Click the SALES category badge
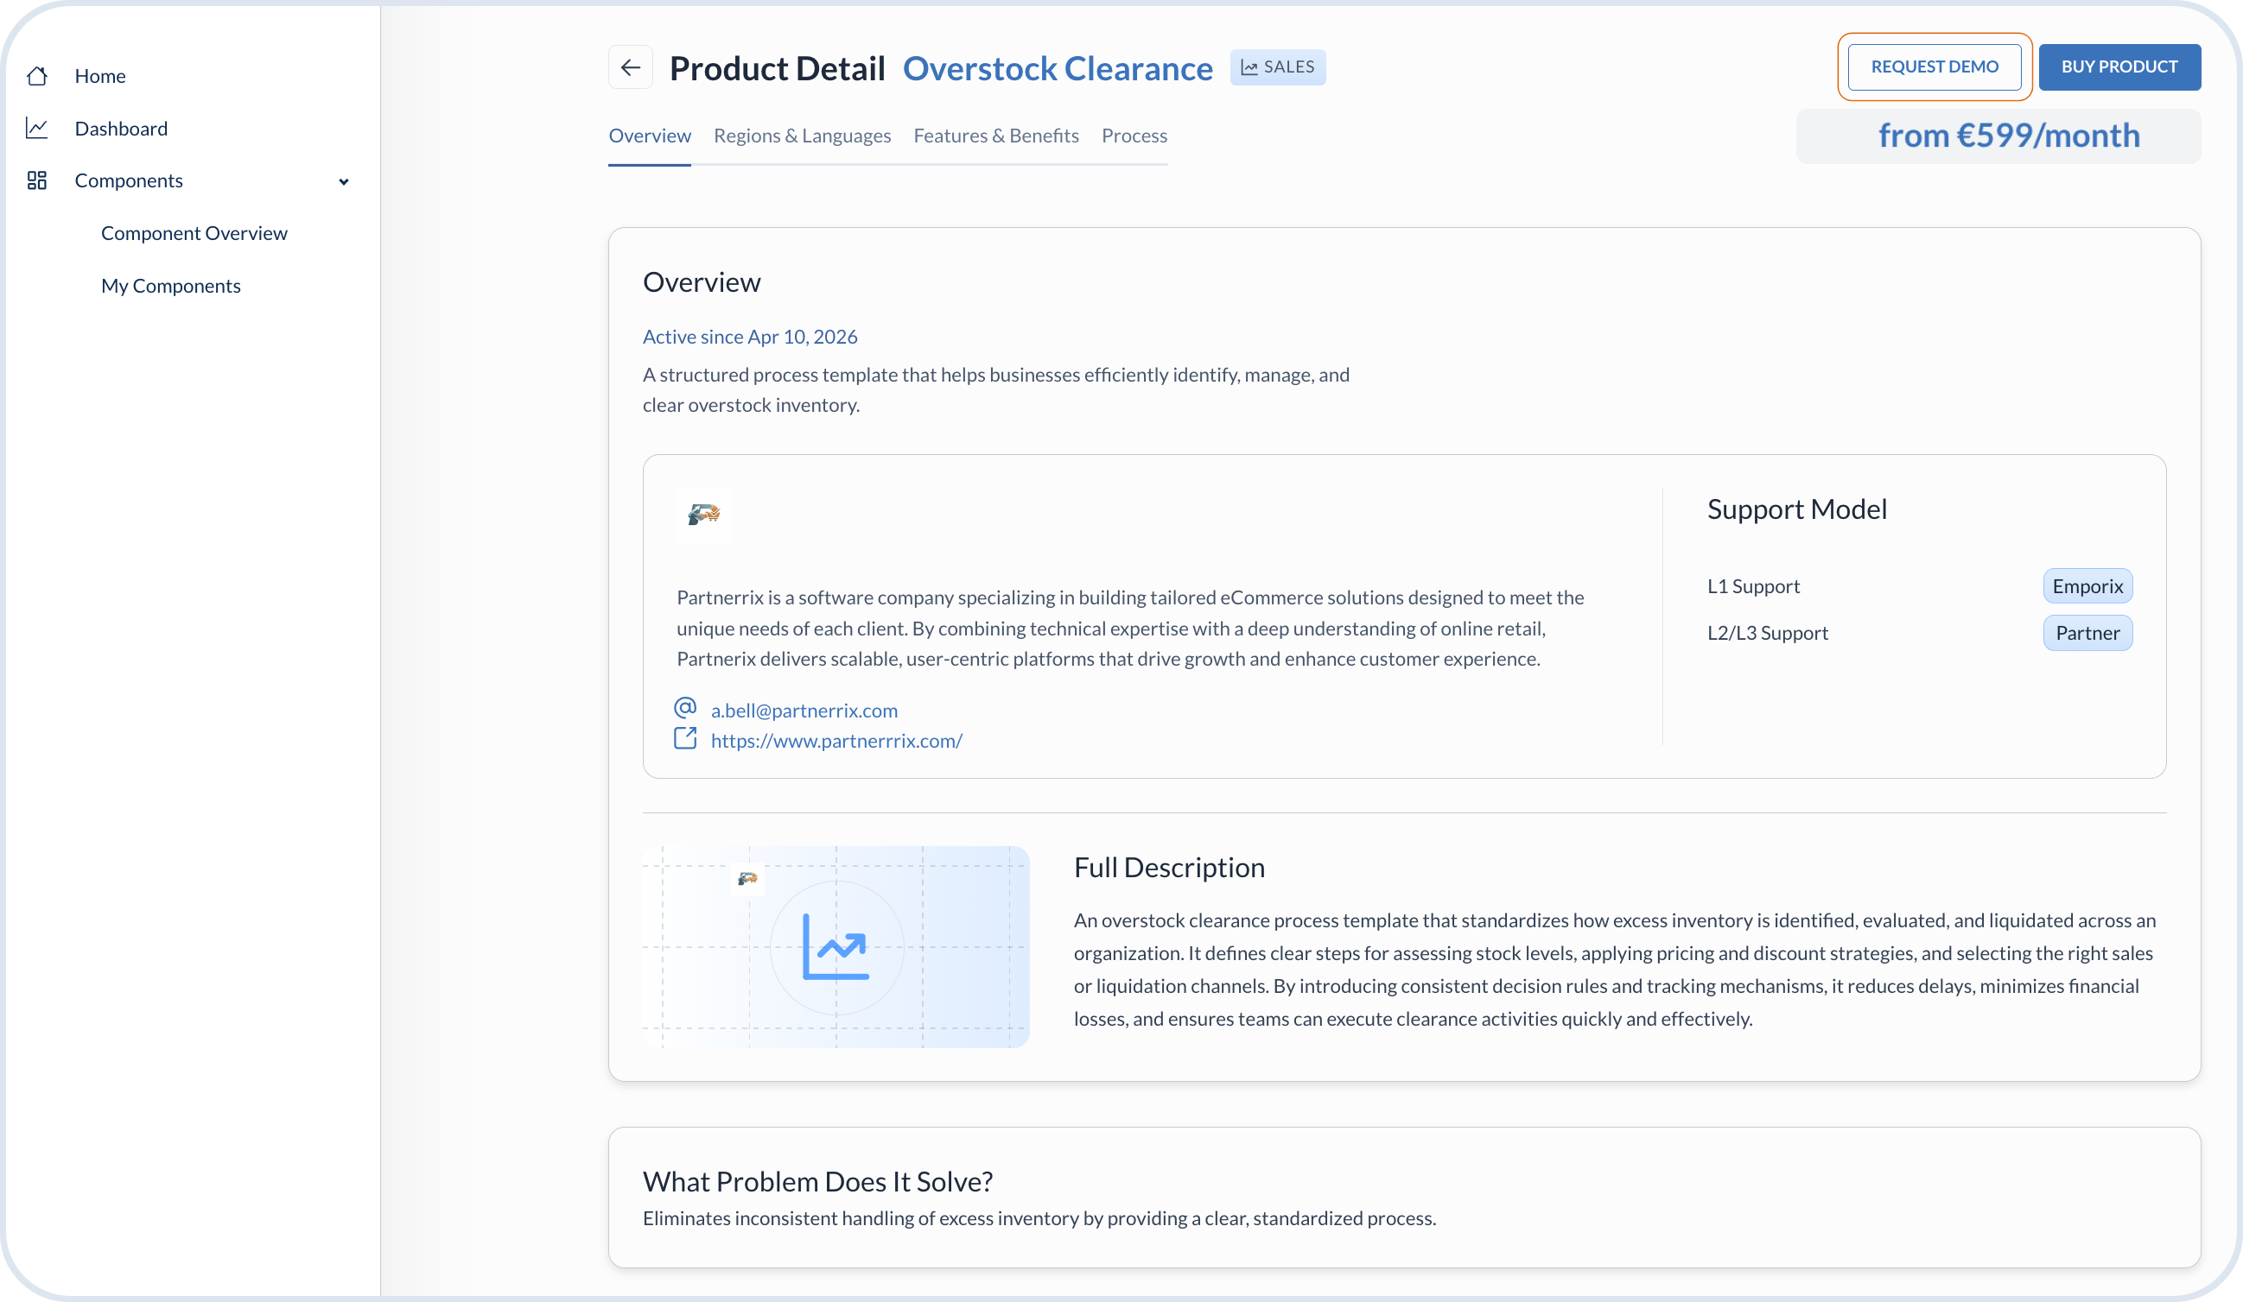2243x1302 pixels. pos(1277,67)
